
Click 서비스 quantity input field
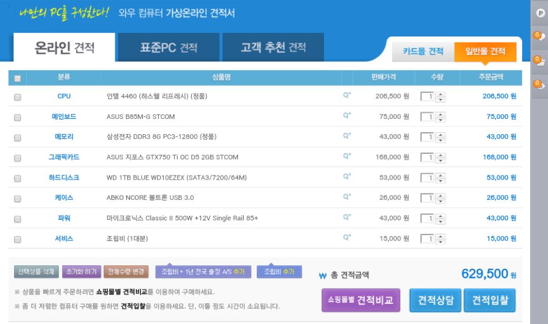coord(427,239)
